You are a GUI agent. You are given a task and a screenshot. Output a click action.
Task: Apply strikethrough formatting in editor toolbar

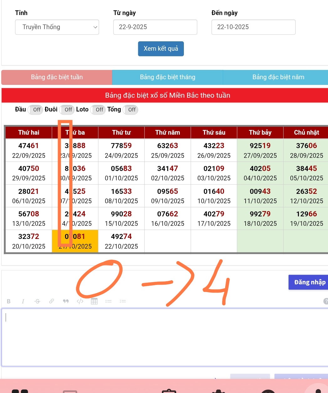pyautogui.click(x=37, y=301)
